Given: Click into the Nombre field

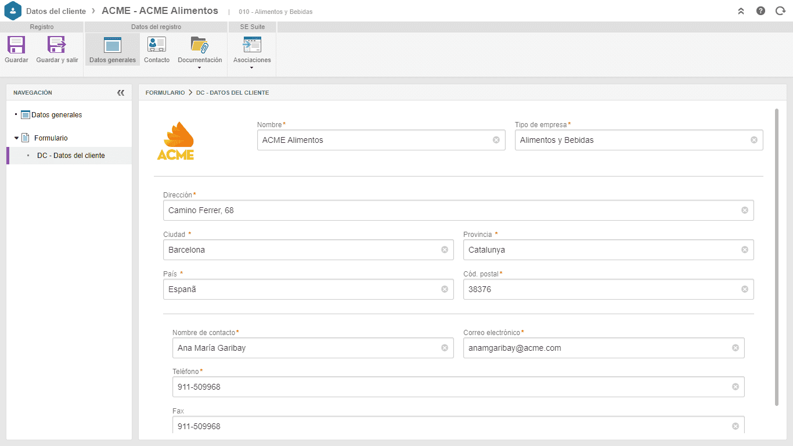Looking at the screenshot, I should [381, 140].
